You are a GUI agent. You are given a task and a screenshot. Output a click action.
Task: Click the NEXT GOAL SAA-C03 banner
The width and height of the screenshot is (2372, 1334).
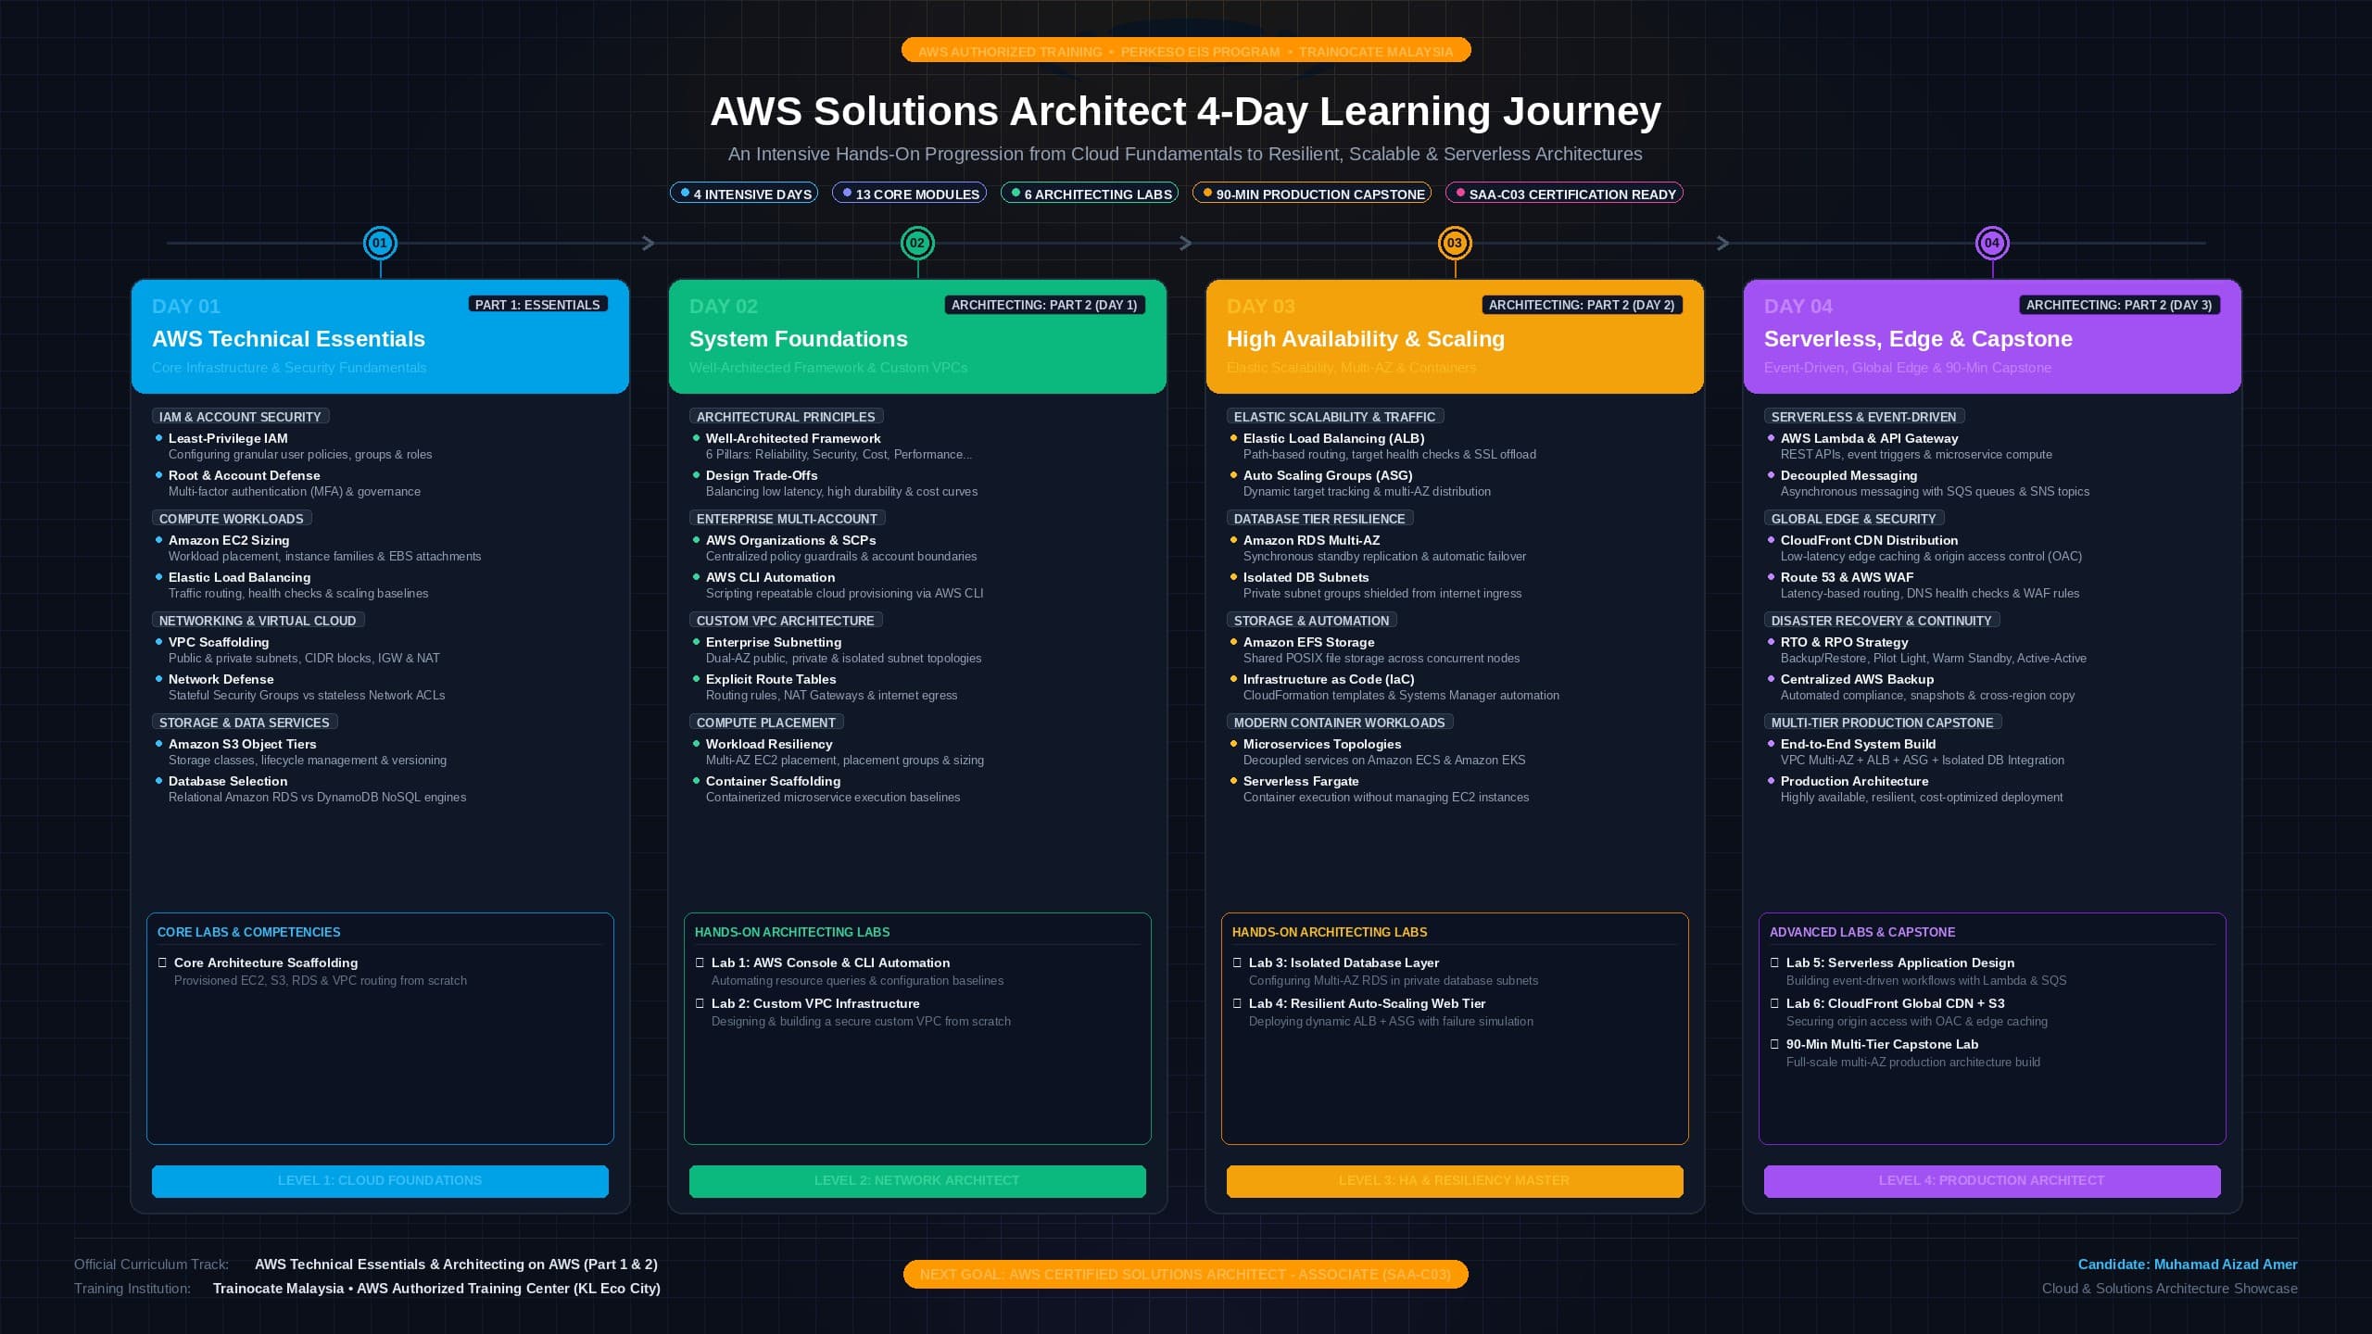pyautogui.click(x=1186, y=1275)
